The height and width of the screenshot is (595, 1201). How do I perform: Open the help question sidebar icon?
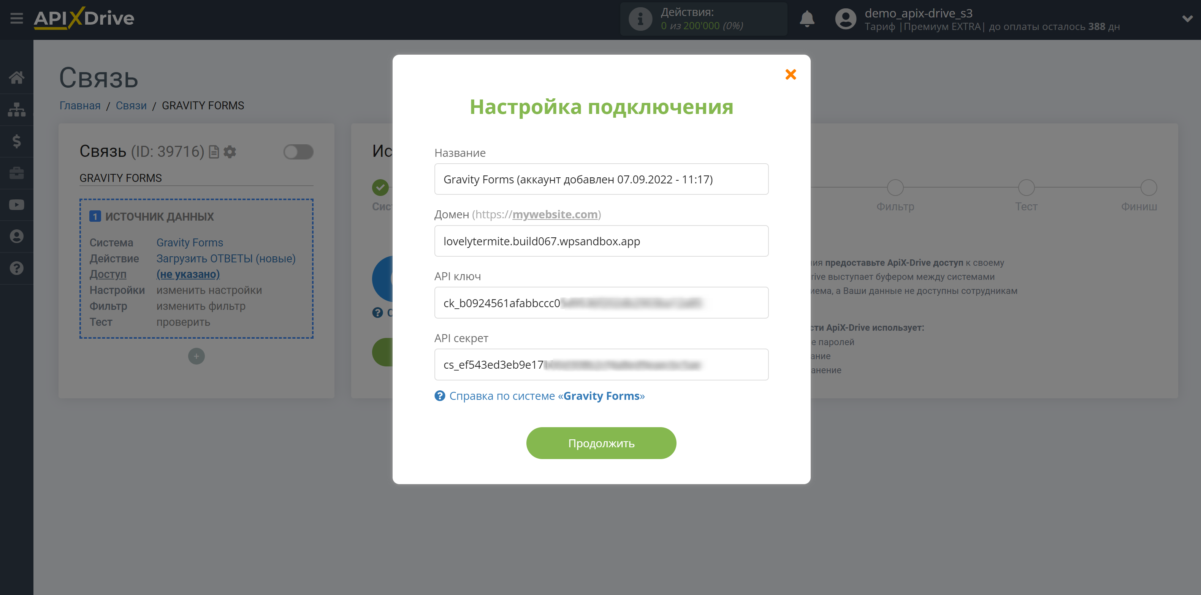(17, 268)
